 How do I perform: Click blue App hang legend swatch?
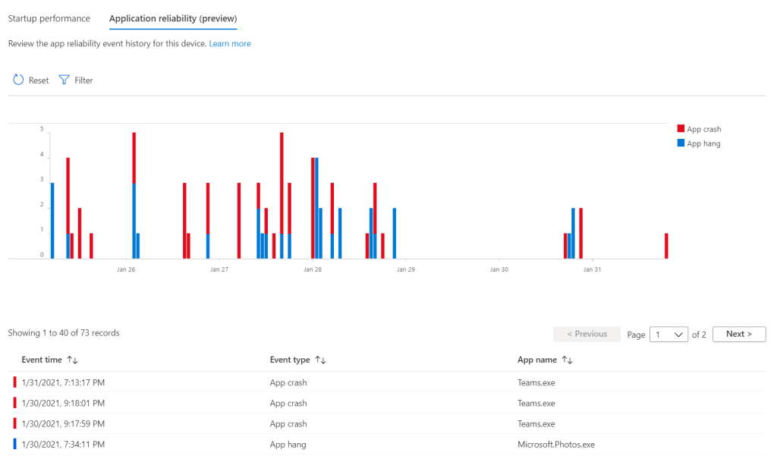(681, 143)
